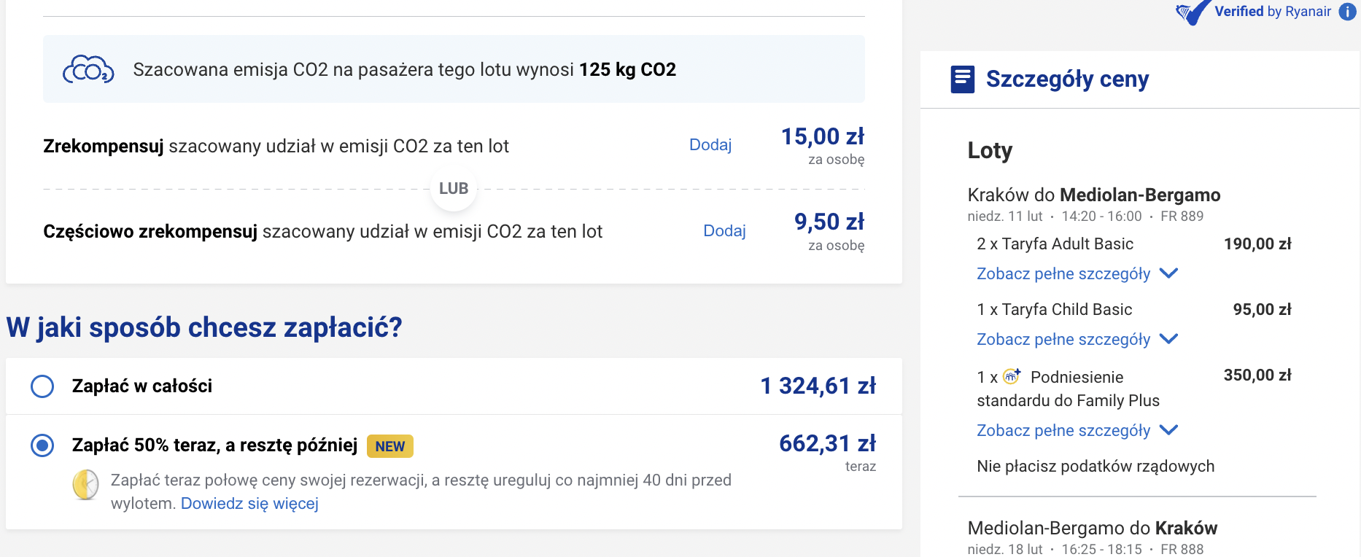Click the flight FR 888 date line
Screen dimensions: 1361x557
tap(1086, 549)
